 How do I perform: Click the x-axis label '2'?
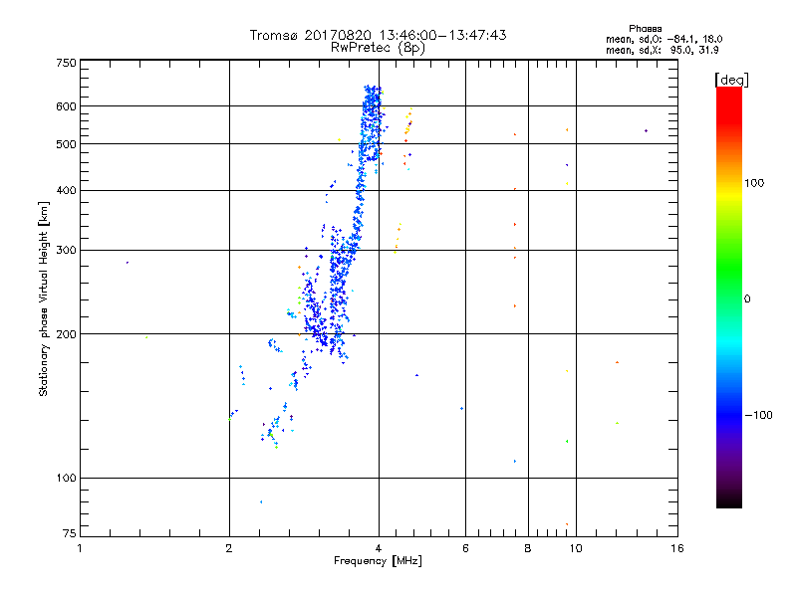229,548
